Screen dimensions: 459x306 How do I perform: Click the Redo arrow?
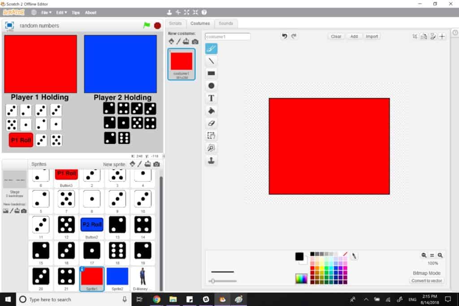[294, 36]
